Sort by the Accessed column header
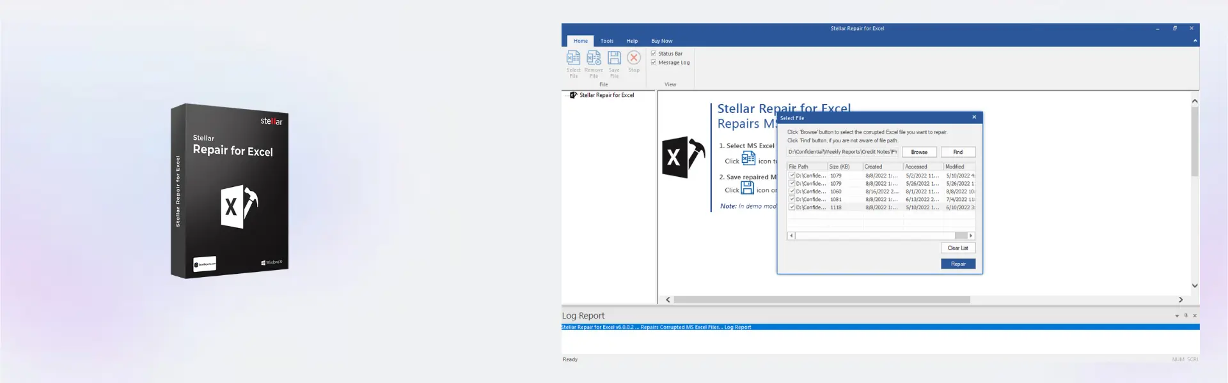The height and width of the screenshot is (383, 1228). coord(923,167)
